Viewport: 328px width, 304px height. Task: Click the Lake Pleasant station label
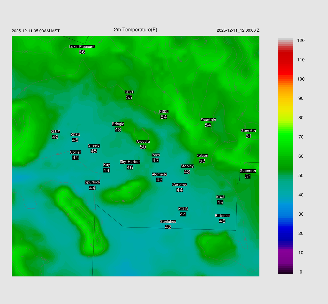[x=82, y=46]
